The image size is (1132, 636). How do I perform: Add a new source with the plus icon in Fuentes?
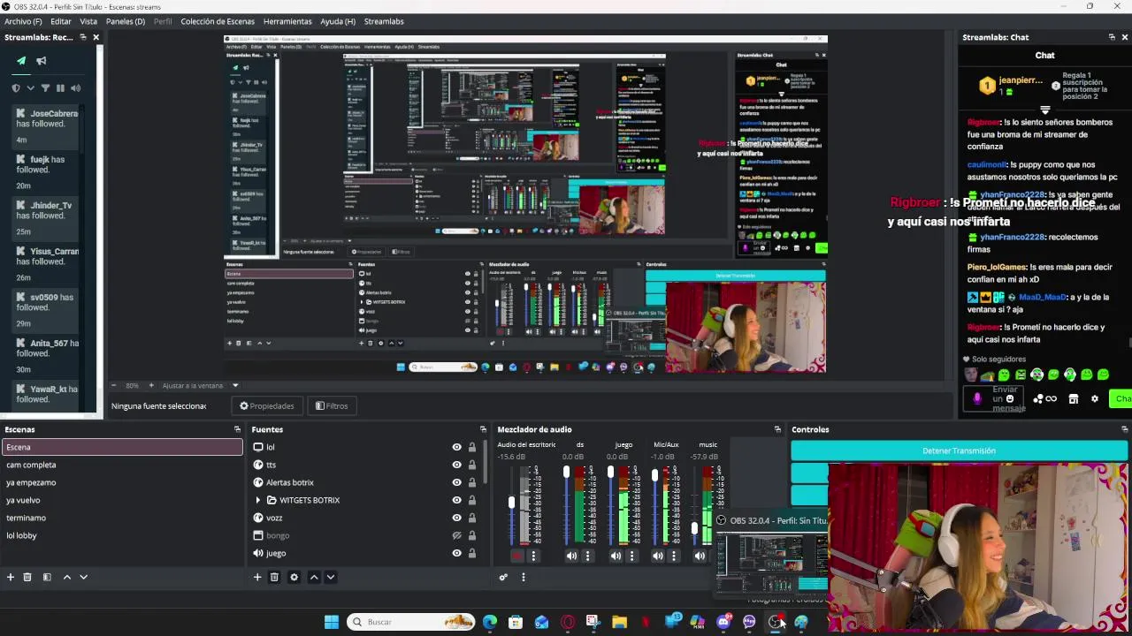(x=257, y=577)
